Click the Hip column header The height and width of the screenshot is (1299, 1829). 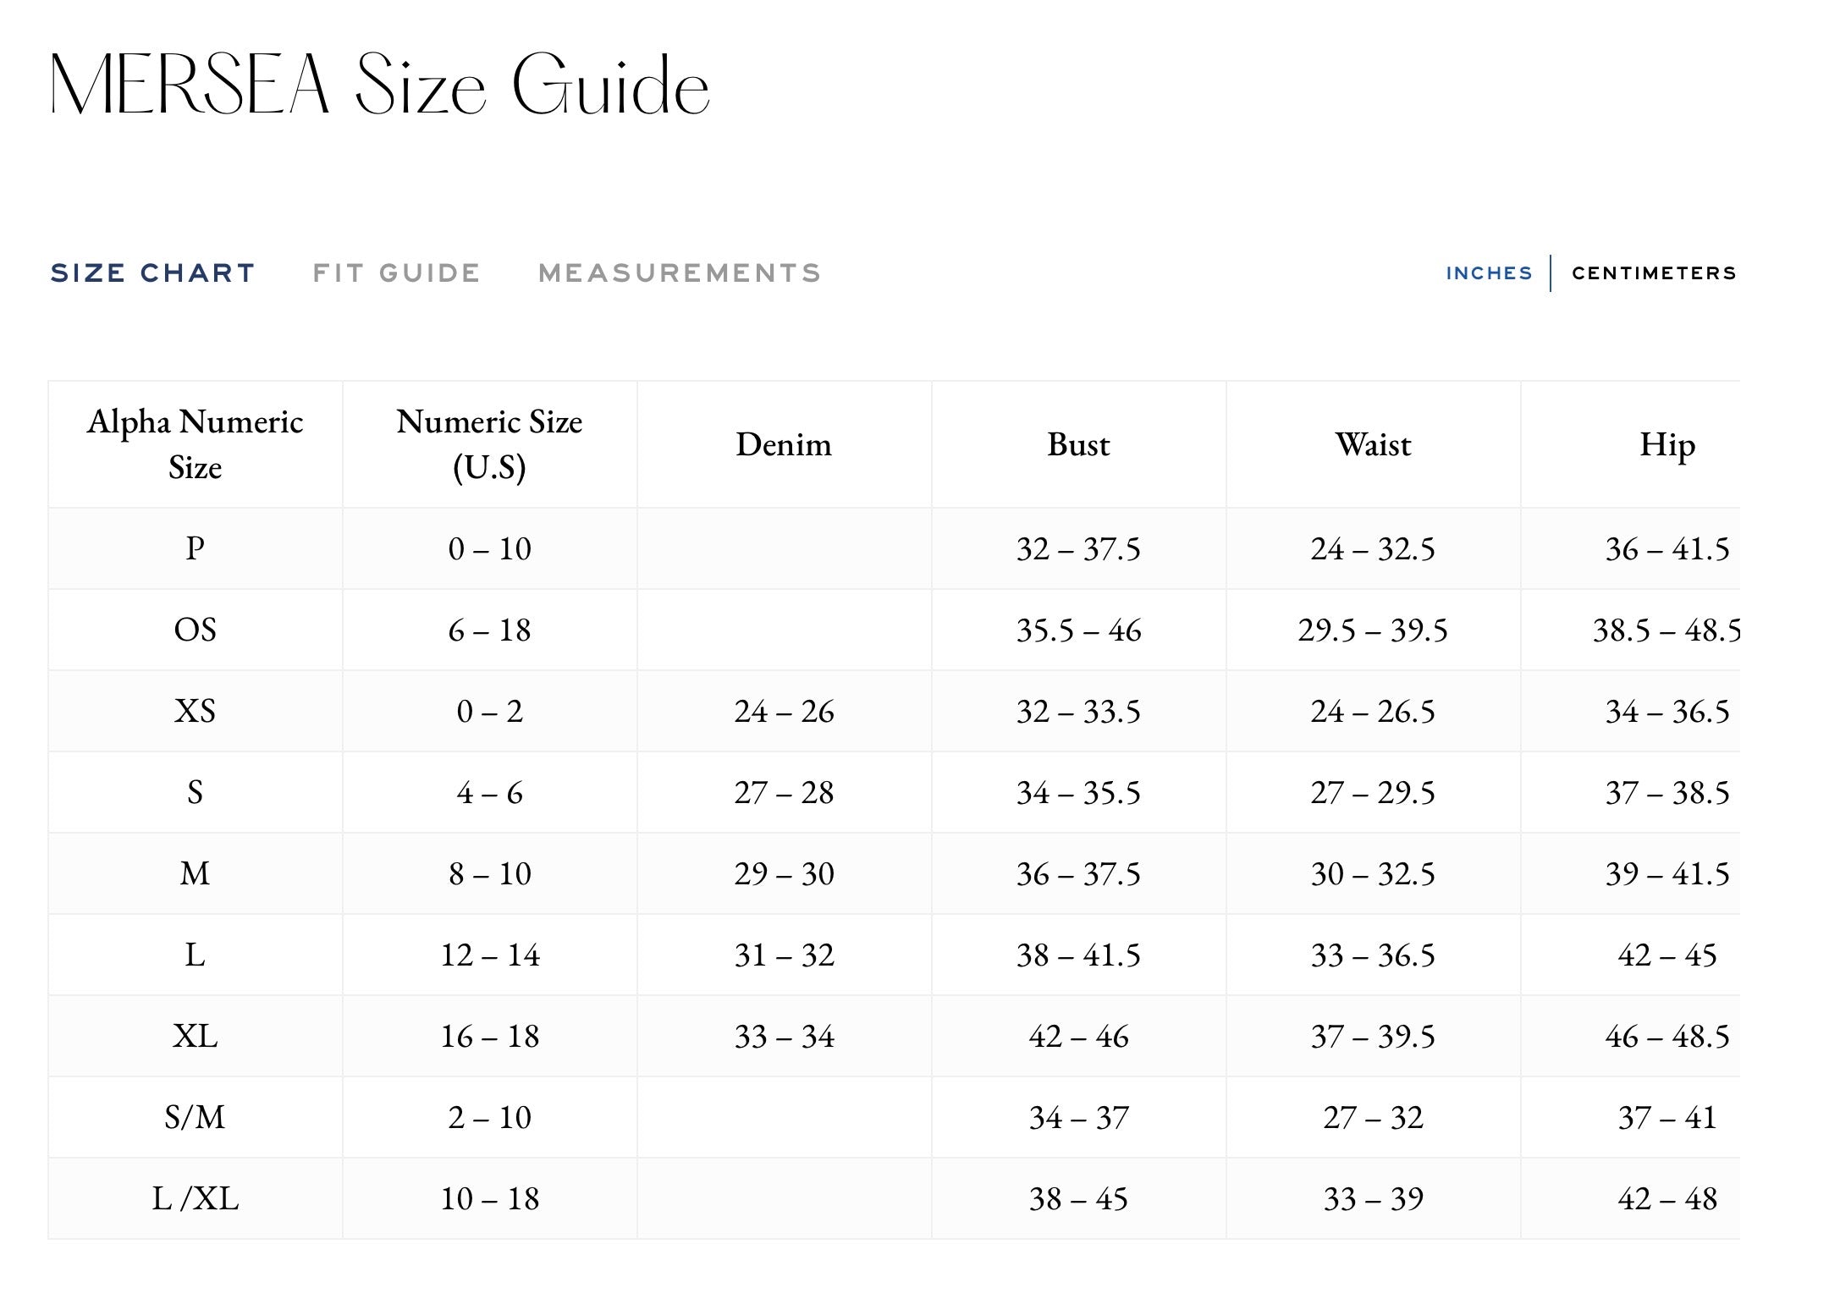1667,444
